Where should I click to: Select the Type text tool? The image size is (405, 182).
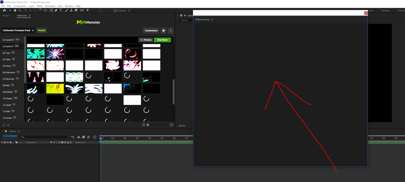point(61,10)
